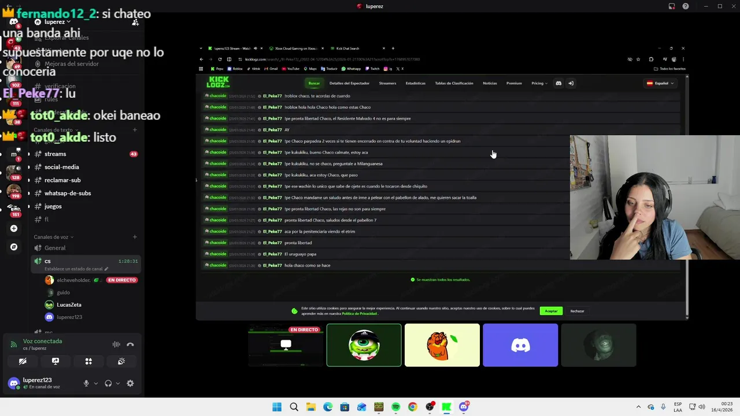The height and width of the screenshot is (416, 740).
Task: Open headphone output options arrow
Action: (118, 383)
